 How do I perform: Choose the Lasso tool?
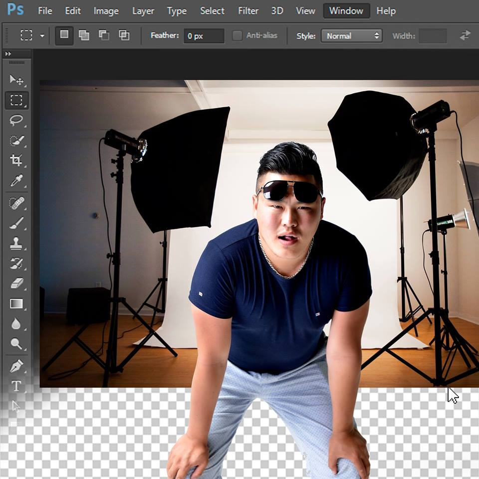click(x=16, y=120)
